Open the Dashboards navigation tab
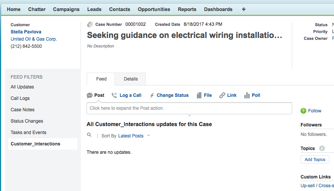This screenshot has height=191, width=334. [218, 9]
